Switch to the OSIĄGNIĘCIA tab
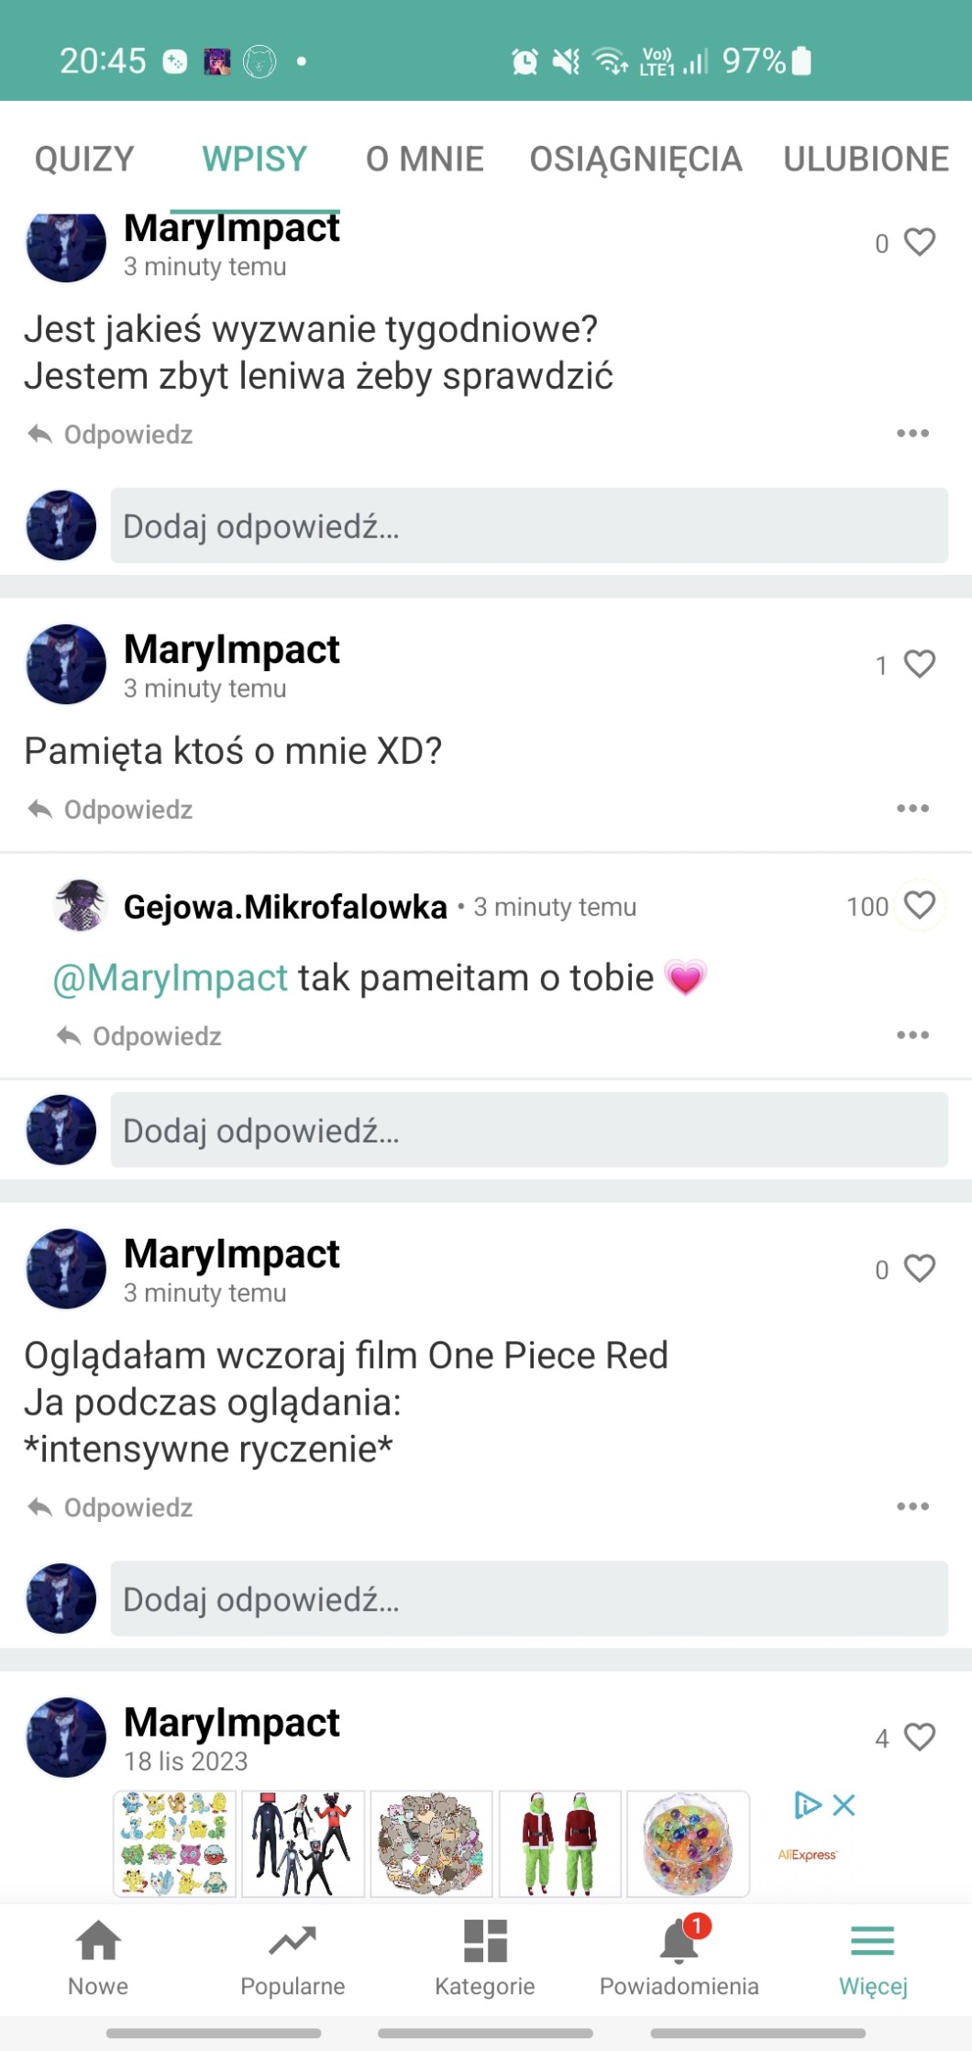Screen dimensions: 972x2051 pos(635,159)
